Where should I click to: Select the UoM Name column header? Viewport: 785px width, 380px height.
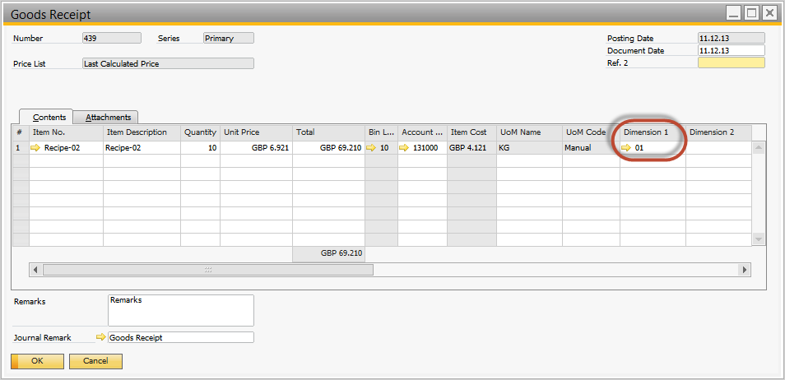click(530, 132)
